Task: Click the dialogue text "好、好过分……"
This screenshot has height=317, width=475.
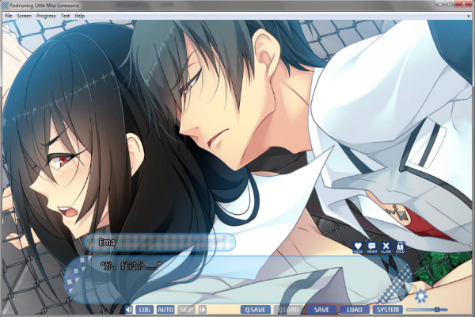Action: [x=131, y=266]
